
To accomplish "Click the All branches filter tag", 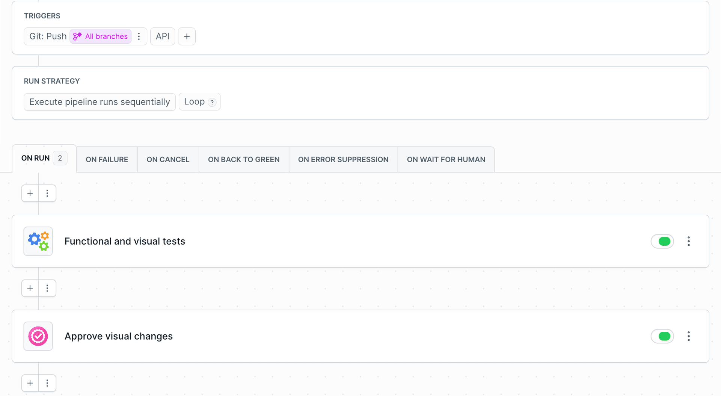I will (x=101, y=36).
